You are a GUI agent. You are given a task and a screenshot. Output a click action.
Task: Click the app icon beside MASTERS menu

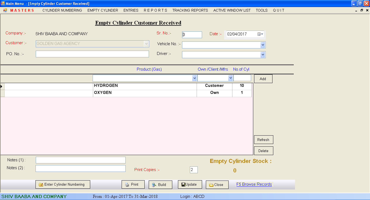coord(5,10)
